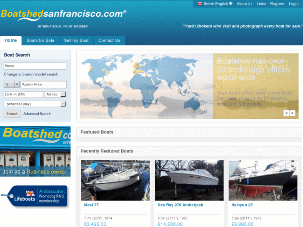Click into the Approx Price field
Image resolution: width=303 pixels, height=227 pixels.
coord(44,85)
